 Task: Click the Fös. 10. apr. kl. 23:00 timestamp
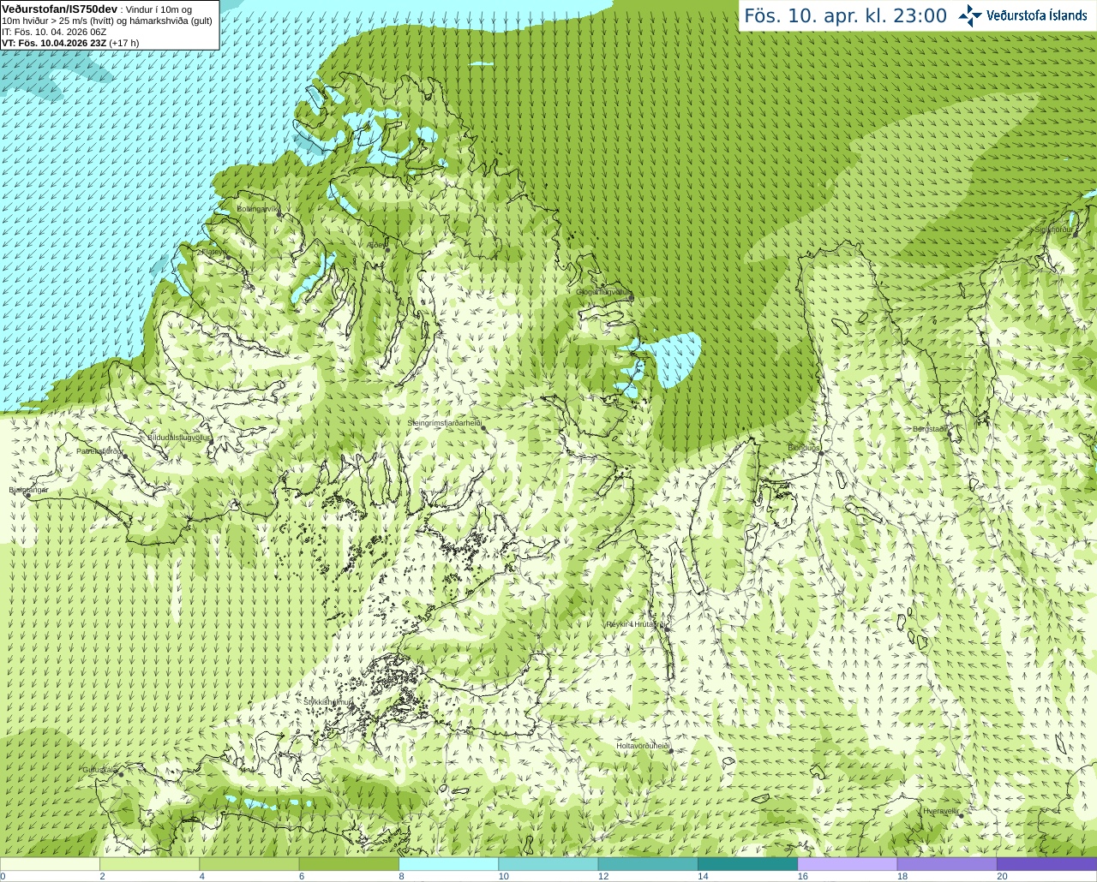pyautogui.click(x=845, y=15)
